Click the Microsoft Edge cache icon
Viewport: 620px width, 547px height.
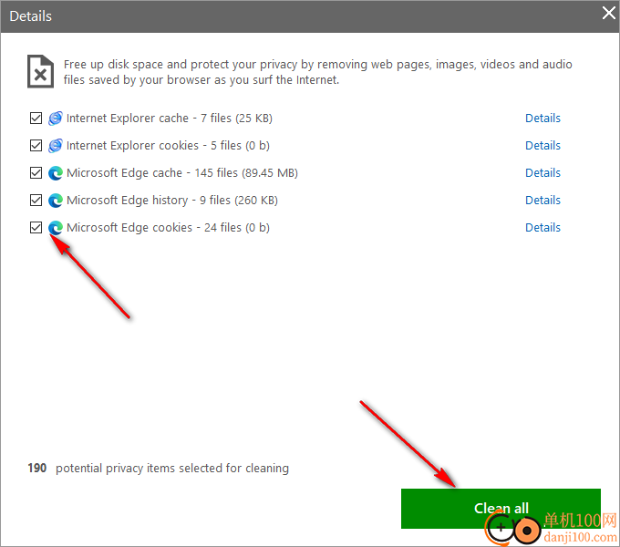(x=56, y=173)
